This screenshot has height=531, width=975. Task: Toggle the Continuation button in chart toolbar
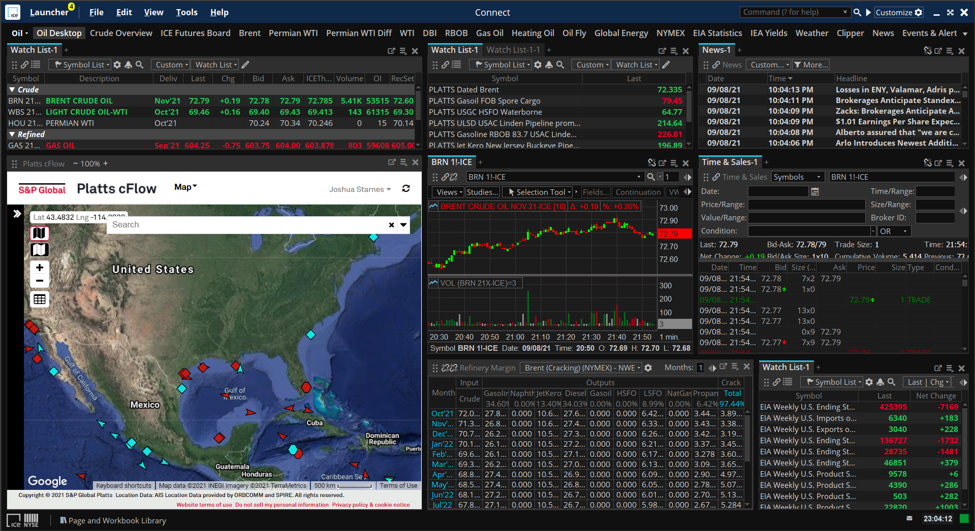point(638,192)
